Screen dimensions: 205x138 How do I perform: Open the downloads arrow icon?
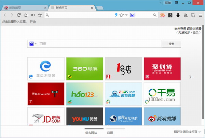pyautogui.click(x=178, y=15)
